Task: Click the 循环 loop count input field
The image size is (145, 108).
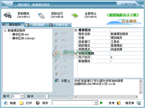Action: tap(16, 96)
